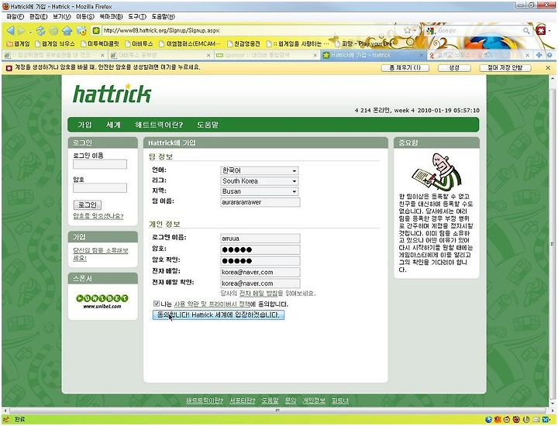Click the 폼 채우기 (1) button
This screenshot has width=558, height=426.
click(x=405, y=67)
